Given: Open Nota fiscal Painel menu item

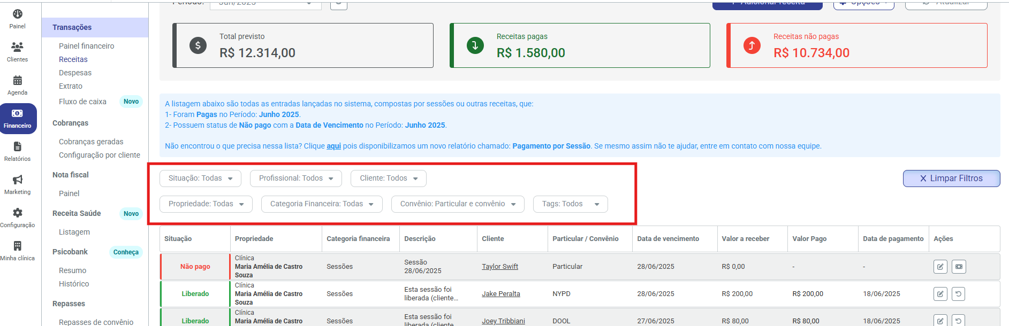Looking at the screenshot, I should tap(69, 193).
